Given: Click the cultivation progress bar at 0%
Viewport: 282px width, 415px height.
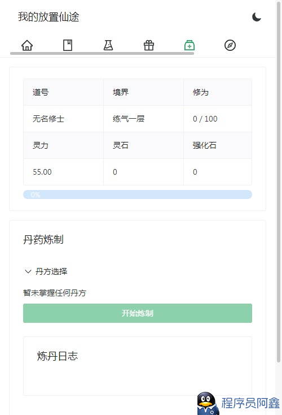Looking at the screenshot, I should pos(138,194).
